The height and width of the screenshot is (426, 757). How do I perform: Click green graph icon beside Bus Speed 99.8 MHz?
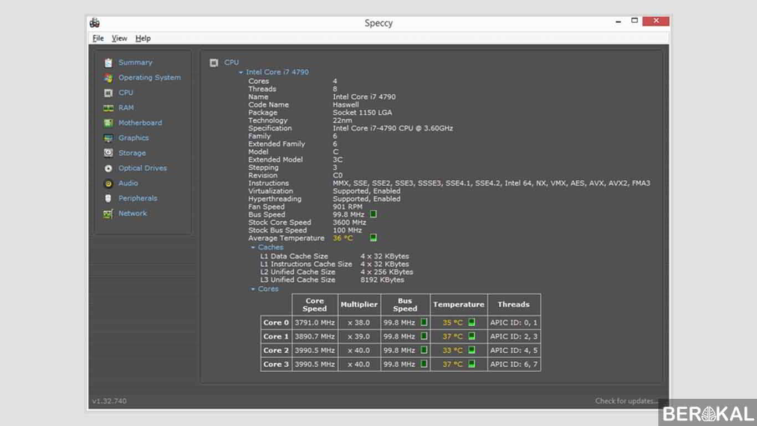(374, 214)
